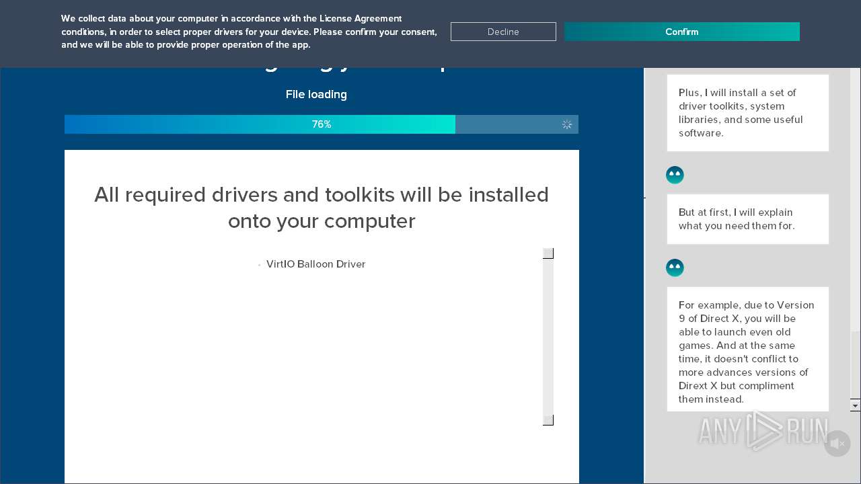
Task: Confirm consent for data collection
Action: 681,32
